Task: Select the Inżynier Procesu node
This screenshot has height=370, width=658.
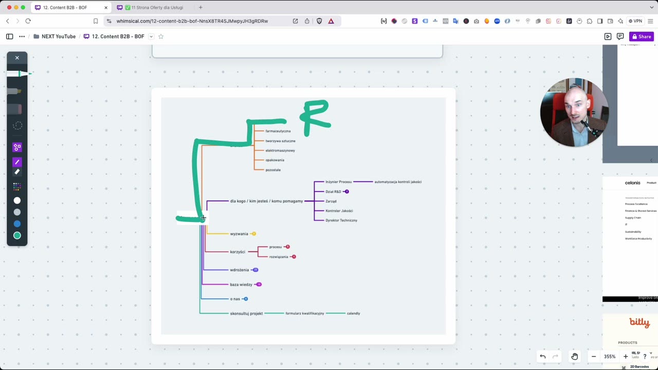Action: pyautogui.click(x=339, y=182)
